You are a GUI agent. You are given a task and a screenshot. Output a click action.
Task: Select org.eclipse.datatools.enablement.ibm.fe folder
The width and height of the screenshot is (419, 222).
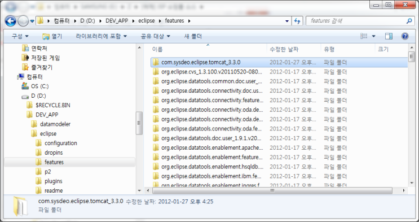pos(279,176)
